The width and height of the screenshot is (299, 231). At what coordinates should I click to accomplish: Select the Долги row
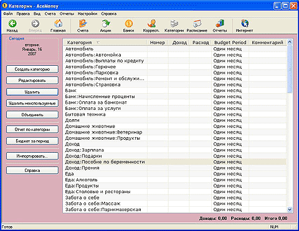coord(175,120)
